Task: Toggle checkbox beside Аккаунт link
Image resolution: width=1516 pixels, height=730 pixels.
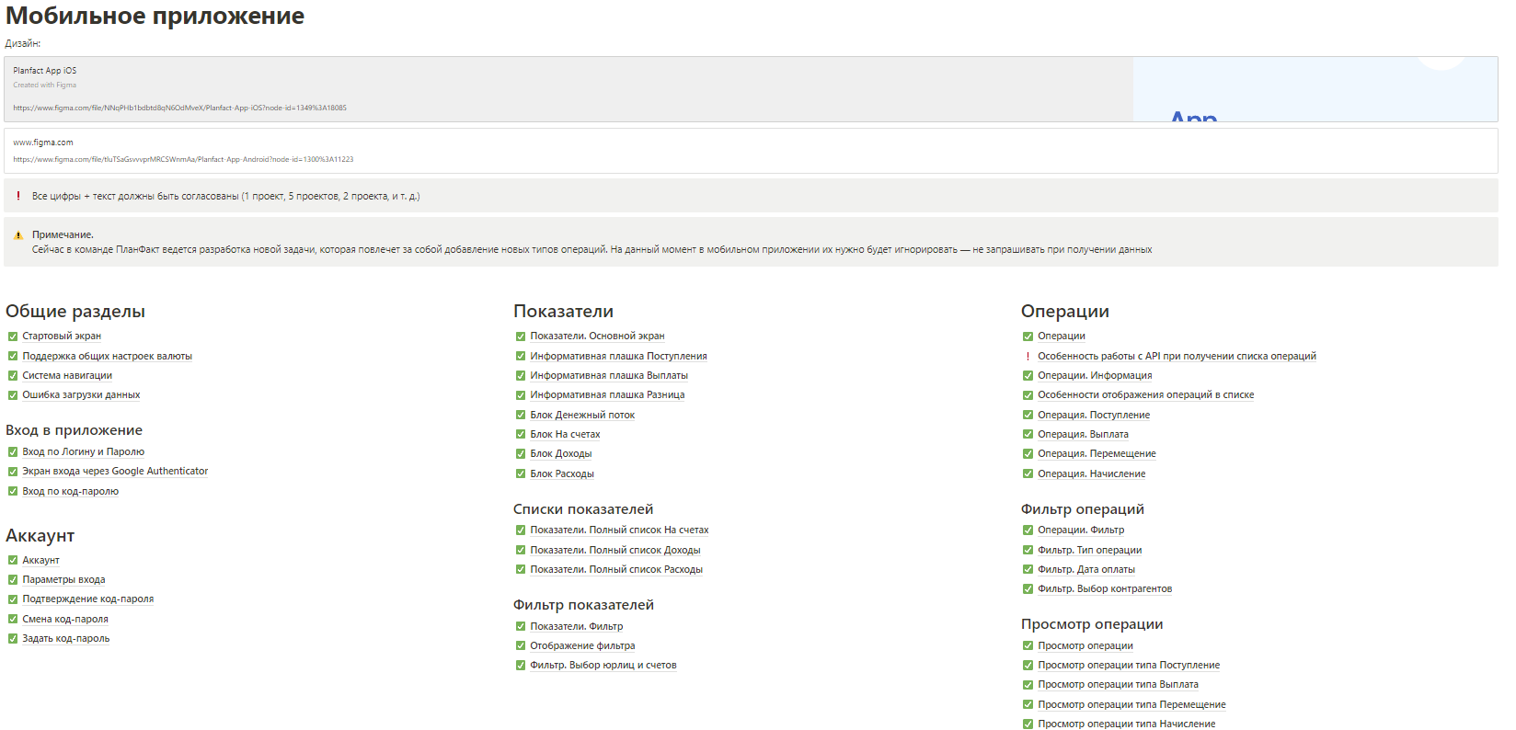Action: (x=13, y=561)
